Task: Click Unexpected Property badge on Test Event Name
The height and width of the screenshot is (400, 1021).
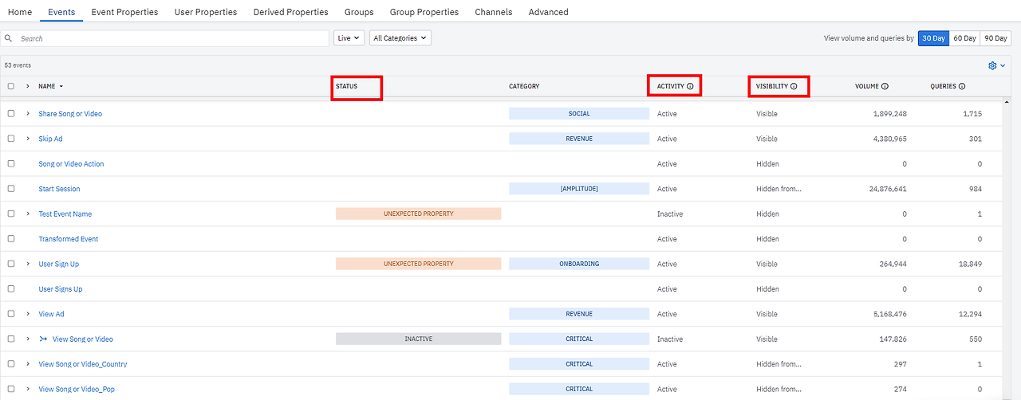Action: pyautogui.click(x=418, y=214)
